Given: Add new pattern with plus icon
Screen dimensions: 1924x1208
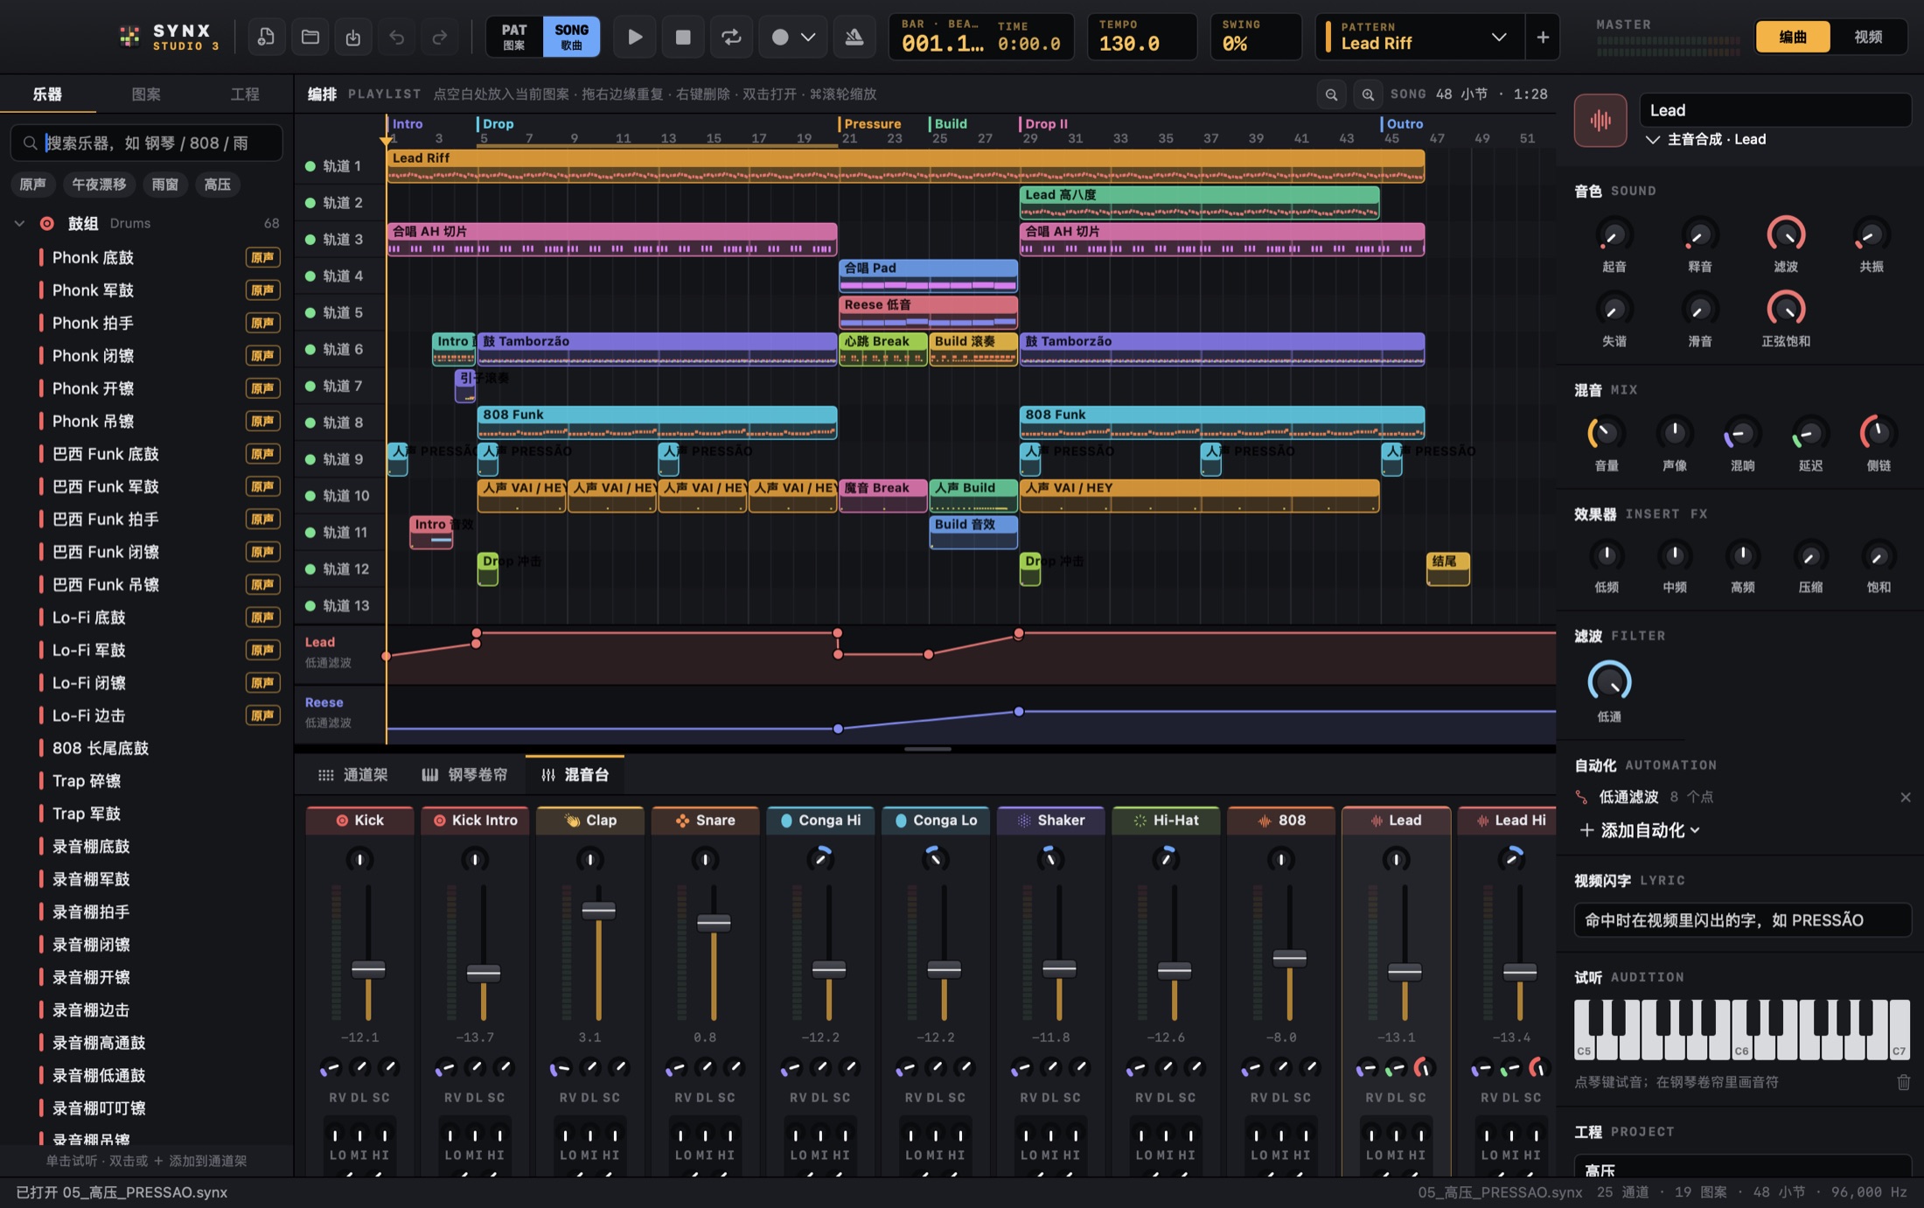Looking at the screenshot, I should [1543, 37].
